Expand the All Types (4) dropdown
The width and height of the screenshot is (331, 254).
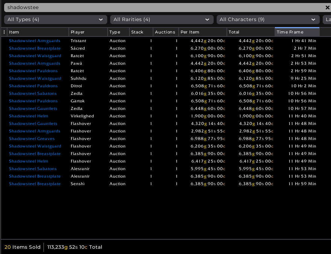coord(55,20)
